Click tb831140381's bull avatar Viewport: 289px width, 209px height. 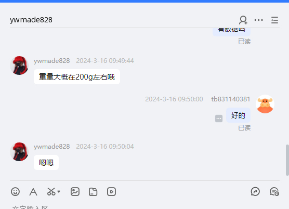(265, 104)
